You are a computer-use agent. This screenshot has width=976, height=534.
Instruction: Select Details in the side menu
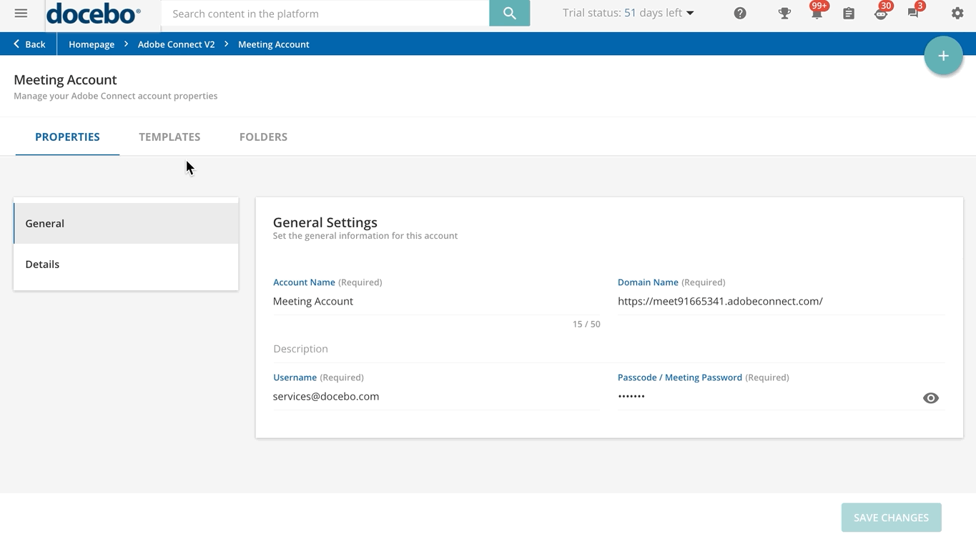coord(126,264)
